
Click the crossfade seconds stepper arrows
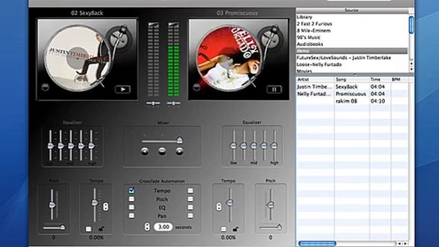147,226
